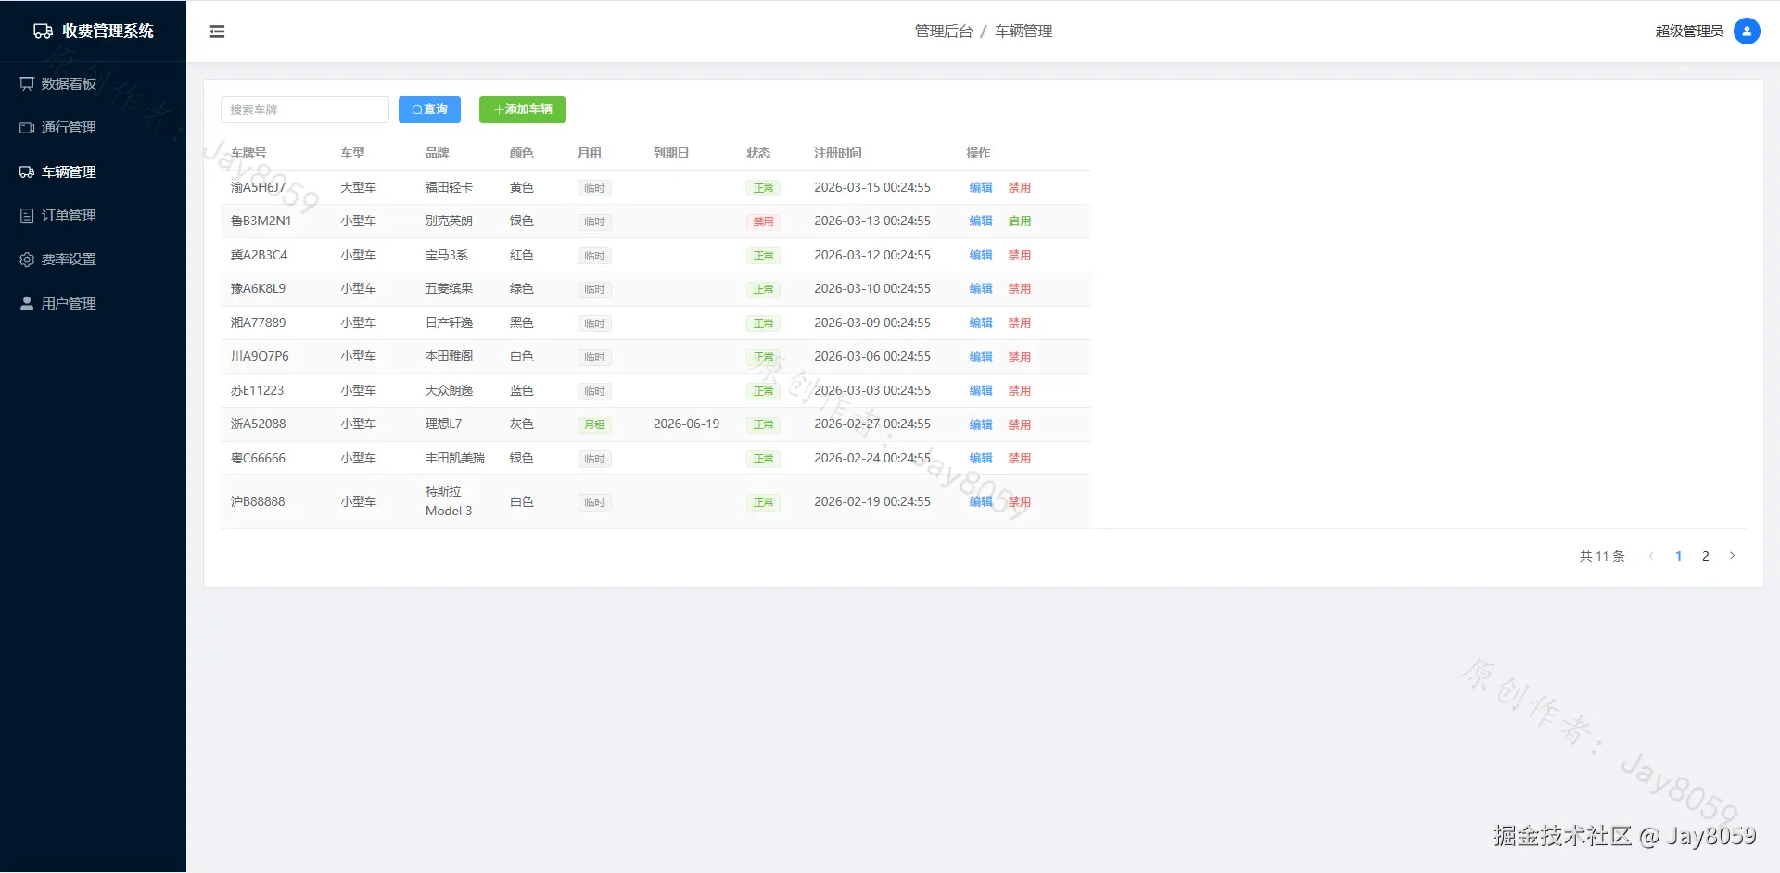
Task: Click 禁用 for vehicle 湘A77889
Action: coord(1020,323)
